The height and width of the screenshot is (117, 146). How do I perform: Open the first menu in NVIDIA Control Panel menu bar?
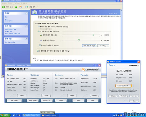pyautogui.click(x=5, y=3)
